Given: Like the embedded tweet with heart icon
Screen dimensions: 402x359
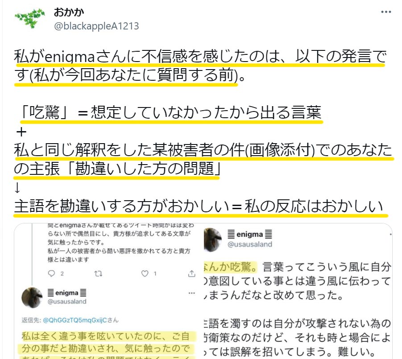Looking at the screenshot, I should (145, 274).
